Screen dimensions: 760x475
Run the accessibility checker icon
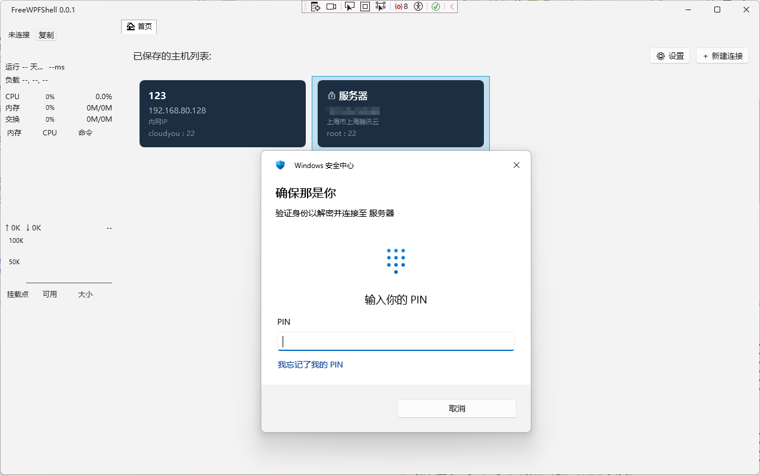coord(417,6)
